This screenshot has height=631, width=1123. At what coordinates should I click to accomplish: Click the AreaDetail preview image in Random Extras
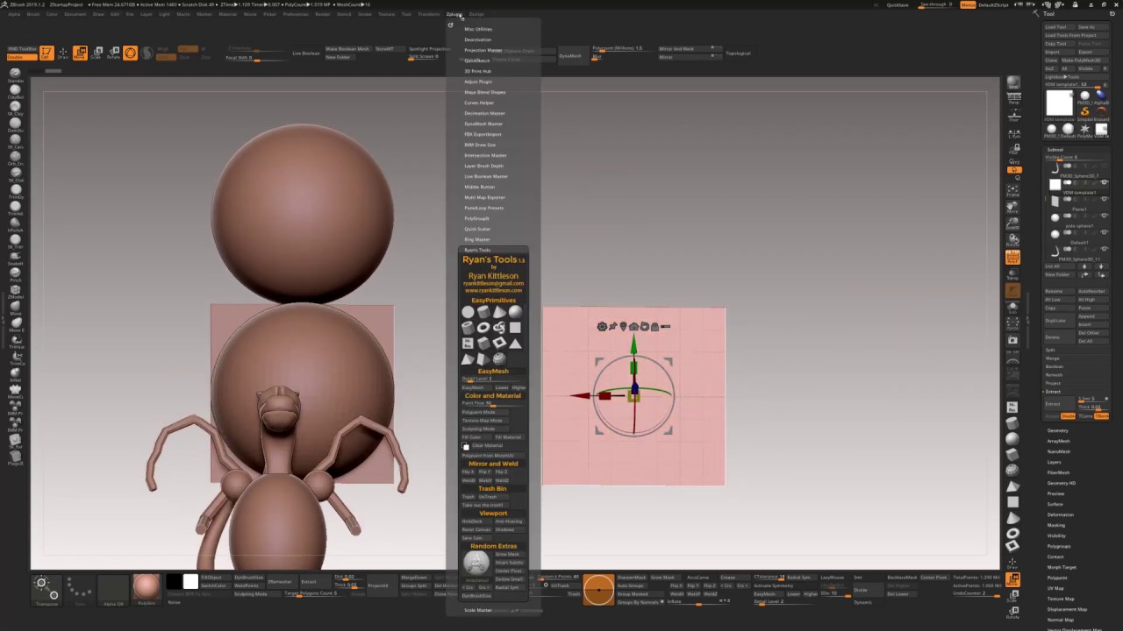click(476, 562)
